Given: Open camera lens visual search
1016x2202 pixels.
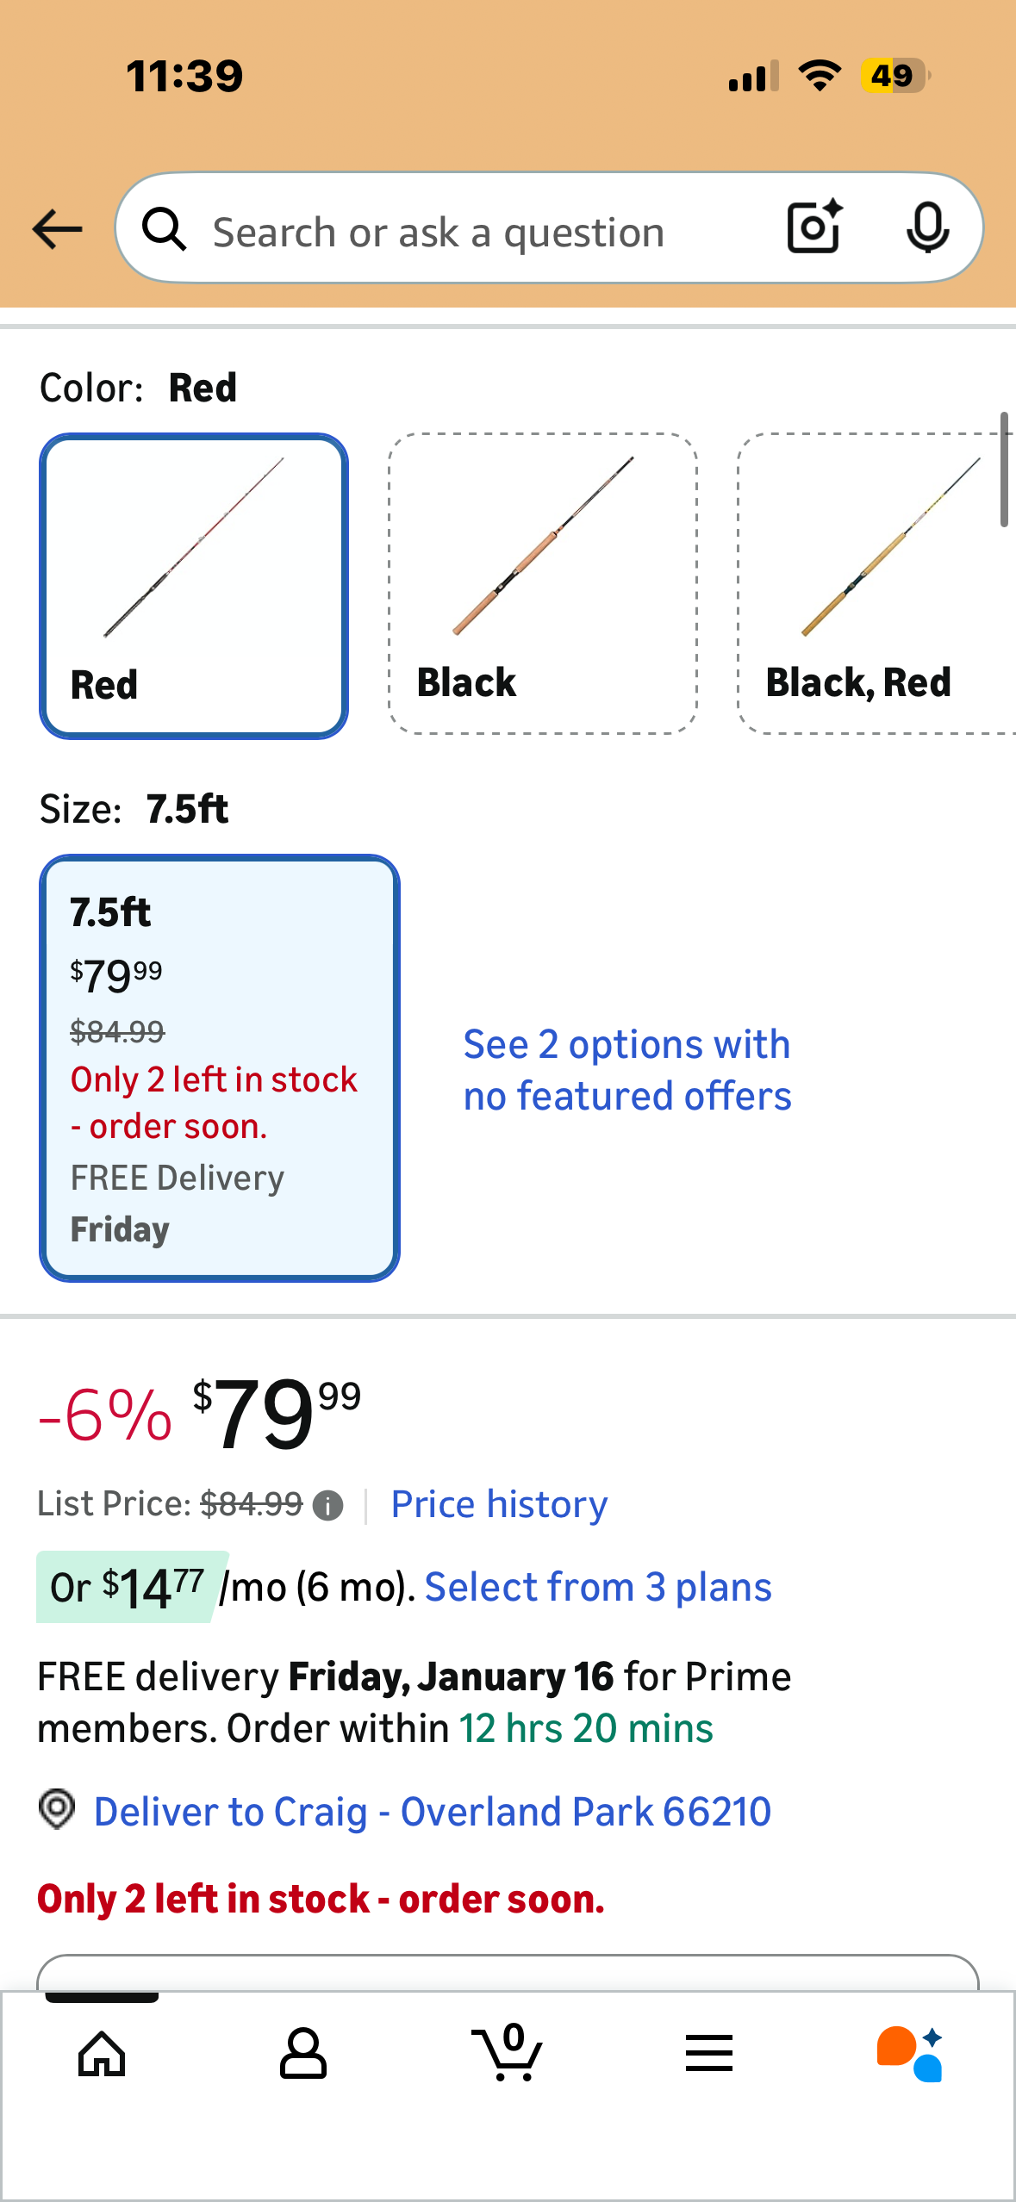Looking at the screenshot, I should pos(814,227).
